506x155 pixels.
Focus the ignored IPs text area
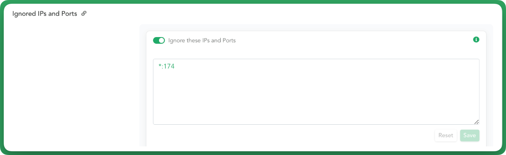[316, 92]
